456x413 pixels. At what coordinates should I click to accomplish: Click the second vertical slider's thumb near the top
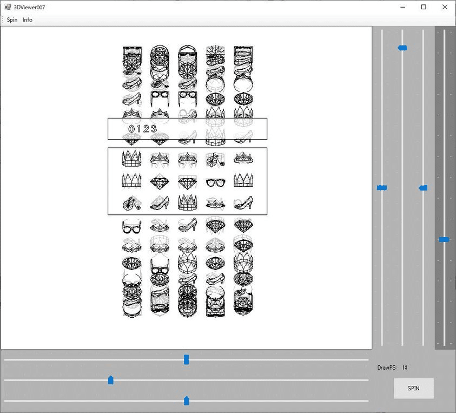(402, 48)
